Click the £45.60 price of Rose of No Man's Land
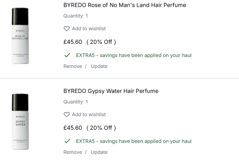Screen dimensions: 239x160 point(73,42)
